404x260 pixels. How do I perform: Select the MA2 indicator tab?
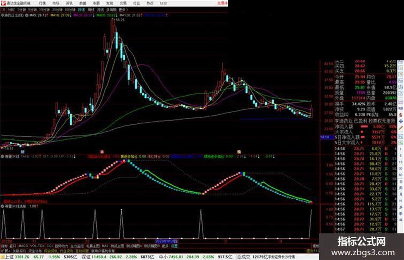[x=105, y=246]
